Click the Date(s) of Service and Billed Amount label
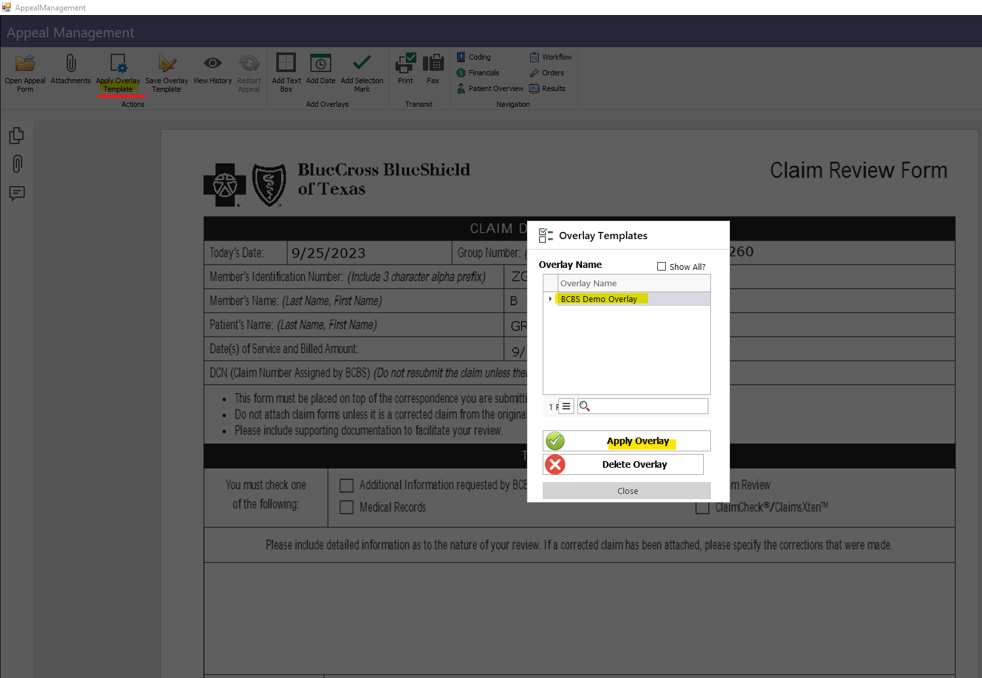Screen dimensions: 982x678 283,349
